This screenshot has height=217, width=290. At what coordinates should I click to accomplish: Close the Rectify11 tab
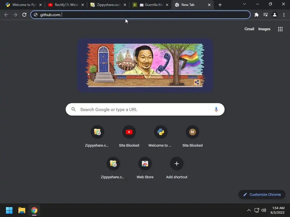pyautogui.click(x=83, y=5)
